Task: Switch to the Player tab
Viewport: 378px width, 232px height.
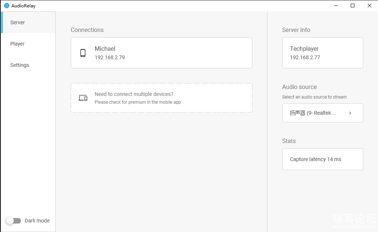Action: pos(28,44)
